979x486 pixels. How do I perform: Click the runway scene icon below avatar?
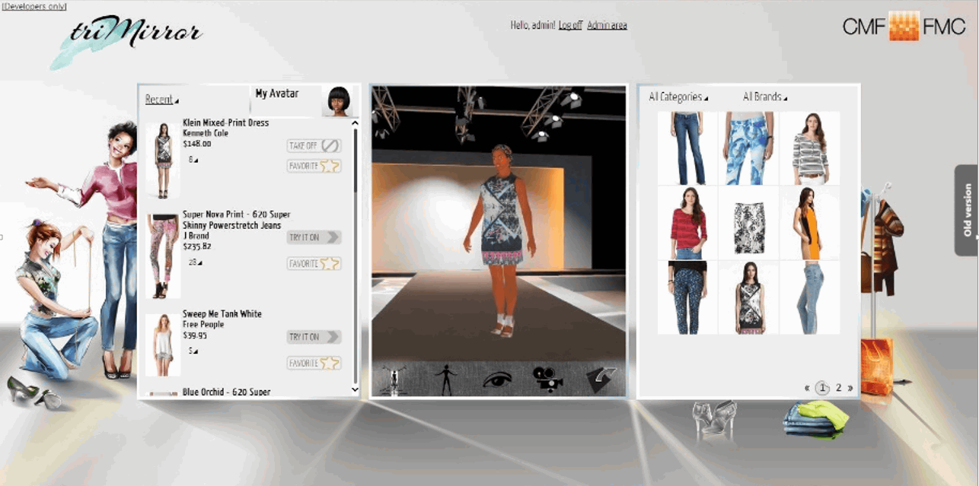click(x=395, y=379)
